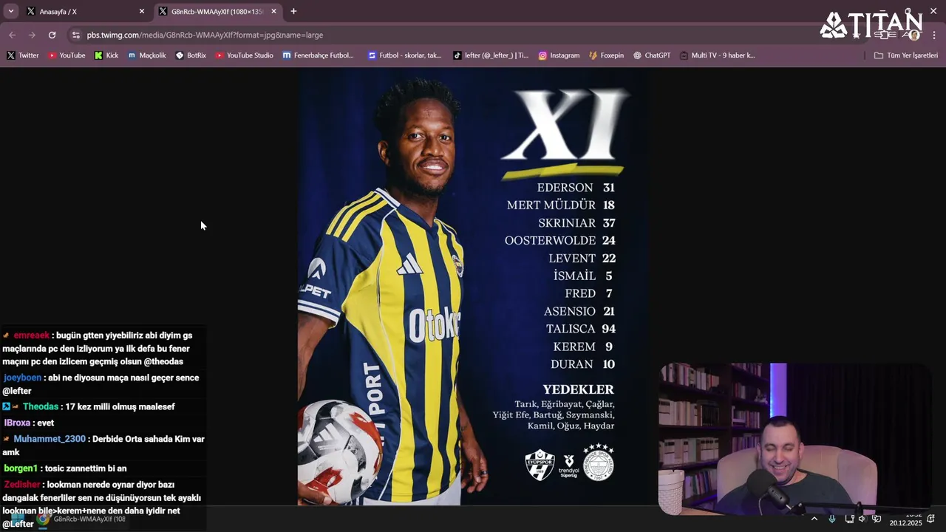Expand the Tüm Yer İşaretleri folder
This screenshot has height=532, width=946.
905,55
